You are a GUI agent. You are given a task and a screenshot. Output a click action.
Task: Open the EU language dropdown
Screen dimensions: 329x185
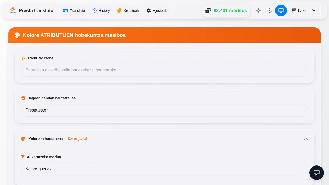[x=299, y=11]
